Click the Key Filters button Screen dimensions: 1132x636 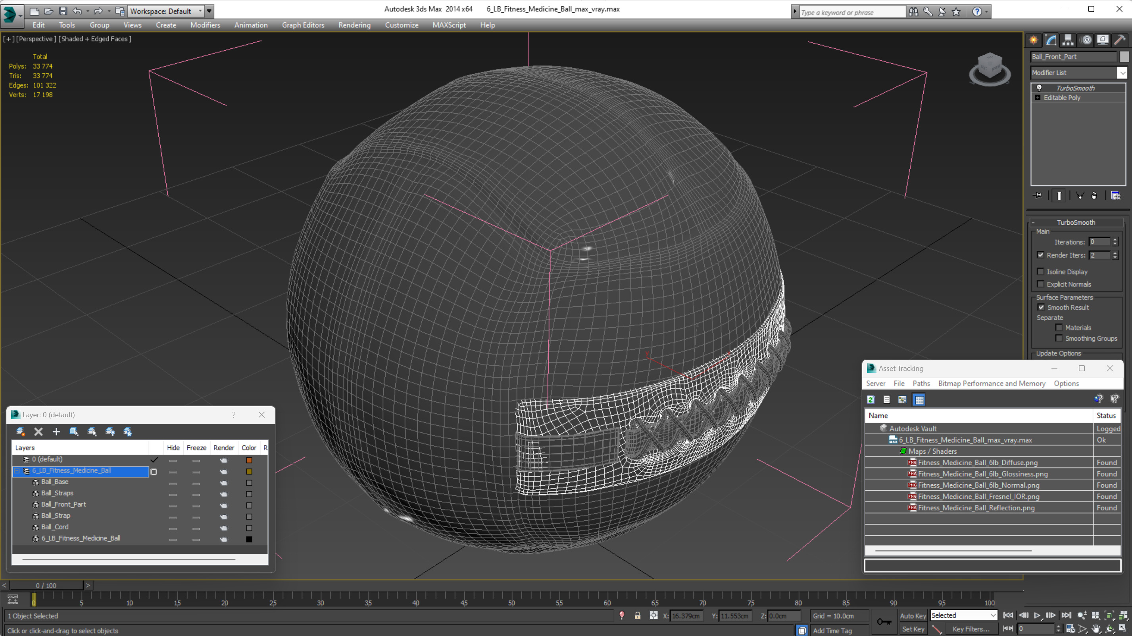(971, 629)
